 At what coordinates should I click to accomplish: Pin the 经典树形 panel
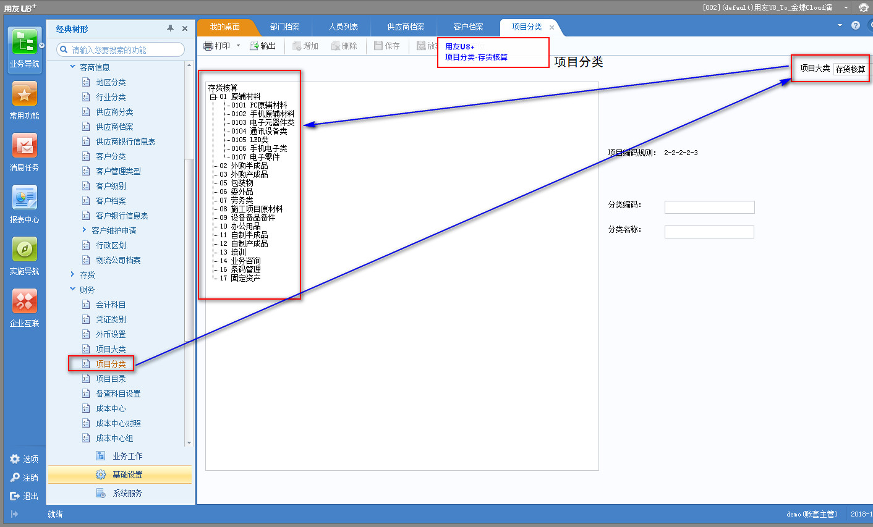(170, 28)
